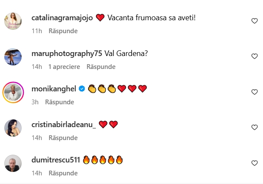Open cristinabirladeanu_'s profile avatar
Image resolution: width=263 pixels, height=184 pixels.
[x=13, y=128]
